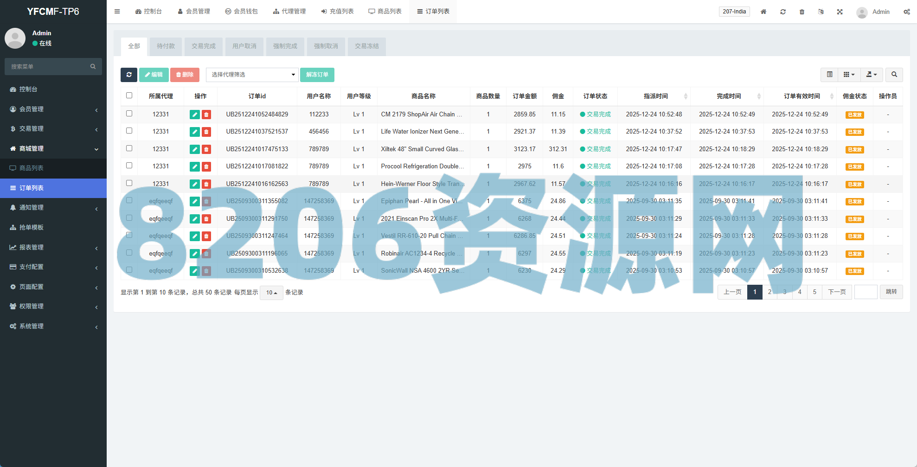
Task: Go to page 4 of orders
Action: (x=799, y=292)
